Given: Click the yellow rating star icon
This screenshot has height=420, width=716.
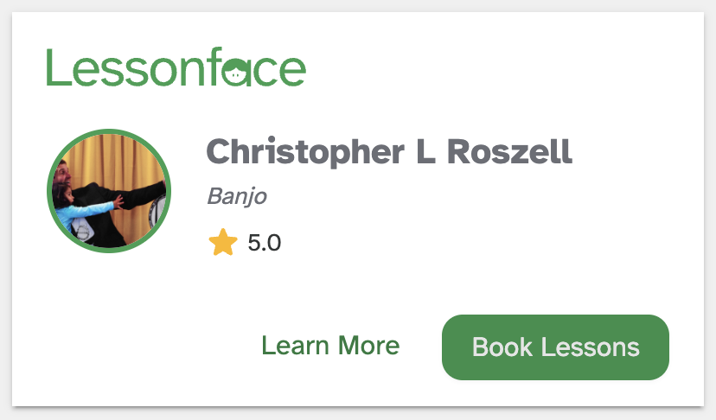Looking at the screenshot, I should coord(223,243).
